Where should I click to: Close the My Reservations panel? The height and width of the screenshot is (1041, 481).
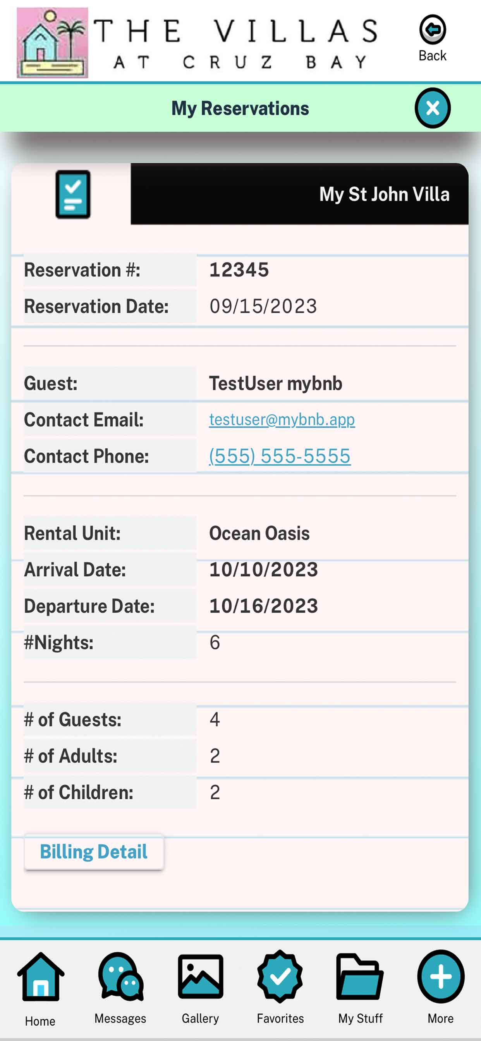433,108
